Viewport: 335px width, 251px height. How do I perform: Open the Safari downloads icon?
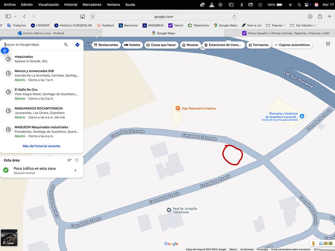[310, 16]
